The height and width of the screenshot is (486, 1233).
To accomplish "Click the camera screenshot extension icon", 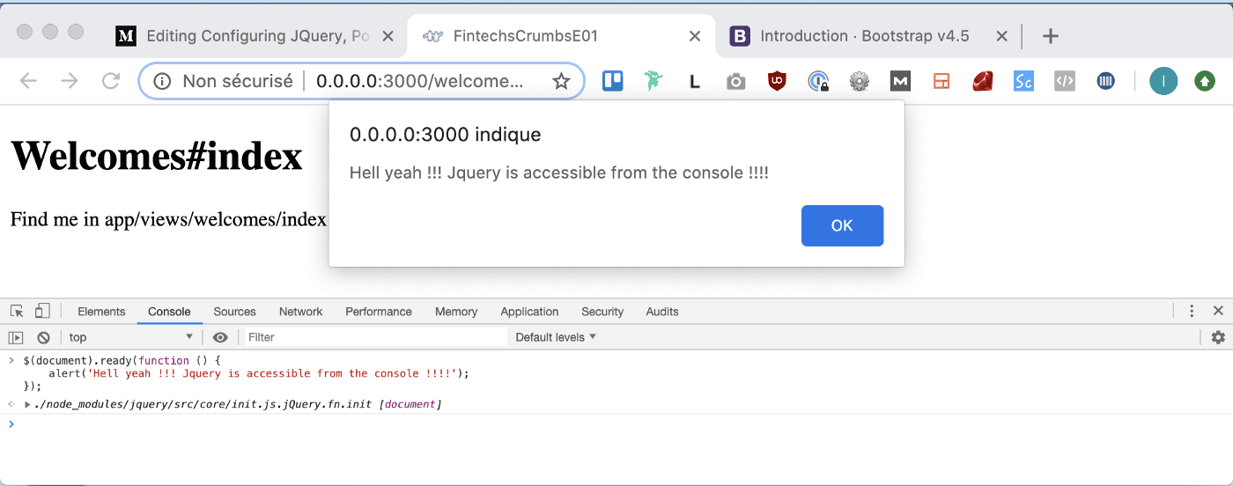I will click(x=735, y=82).
